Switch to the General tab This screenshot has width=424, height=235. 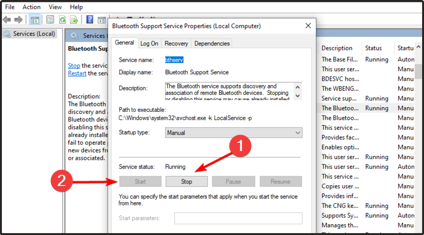coord(124,43)
